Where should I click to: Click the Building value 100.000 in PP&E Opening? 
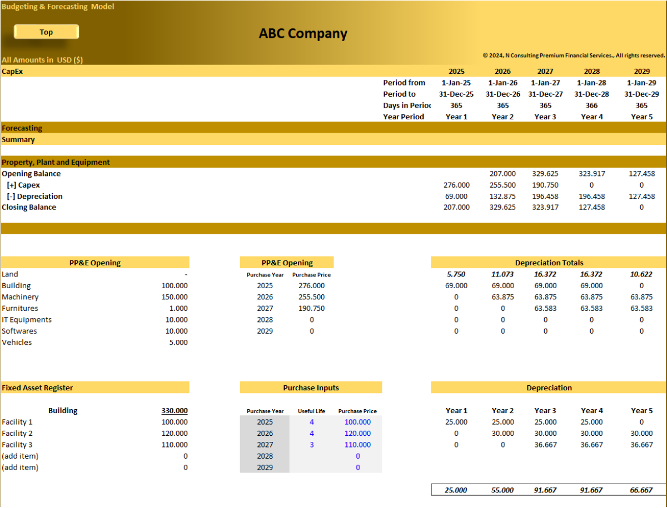point(174,285)
